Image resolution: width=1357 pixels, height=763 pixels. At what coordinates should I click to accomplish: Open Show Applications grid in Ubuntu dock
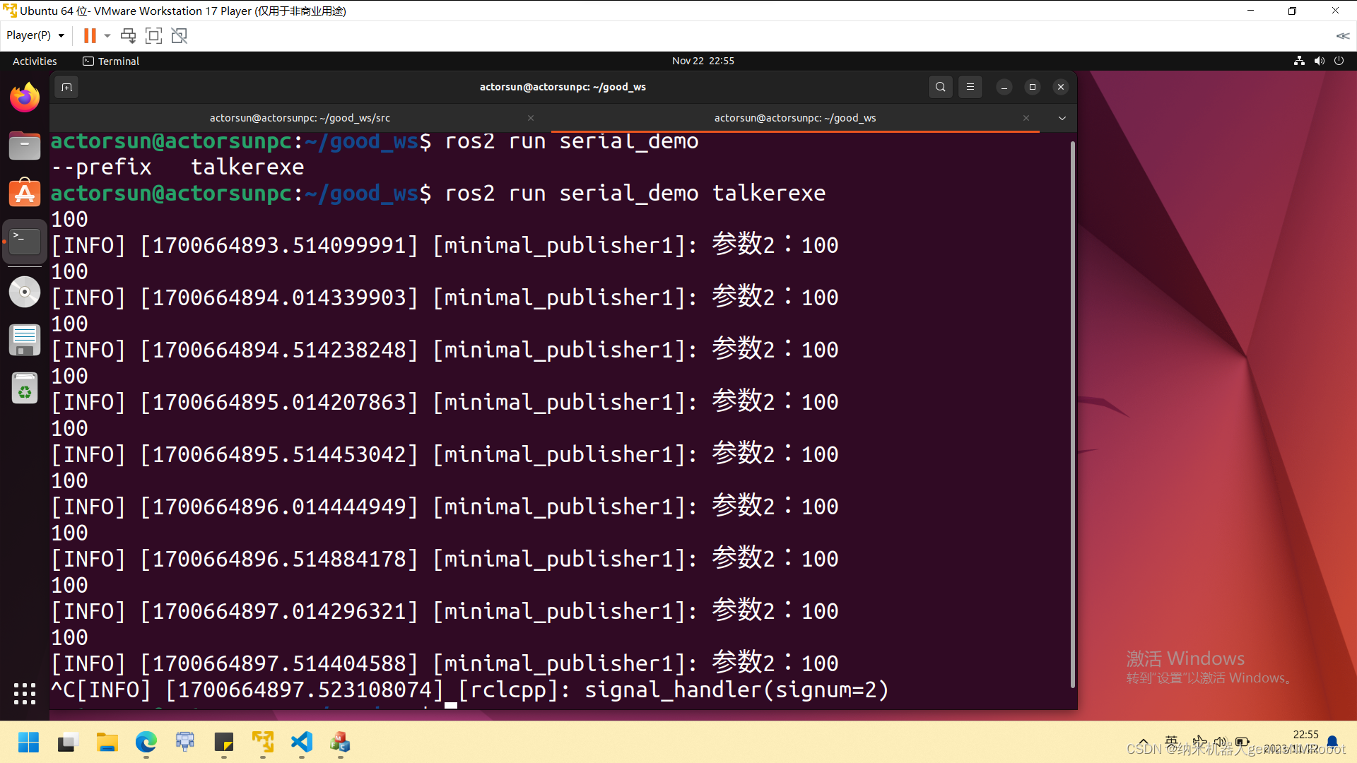click(25, 694)
